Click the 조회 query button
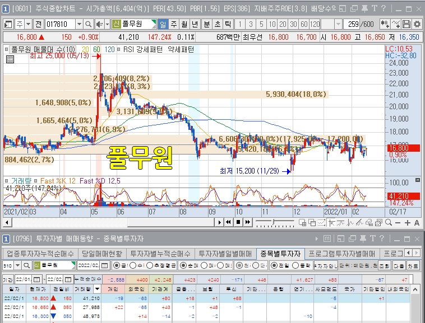 pos(384,265)
